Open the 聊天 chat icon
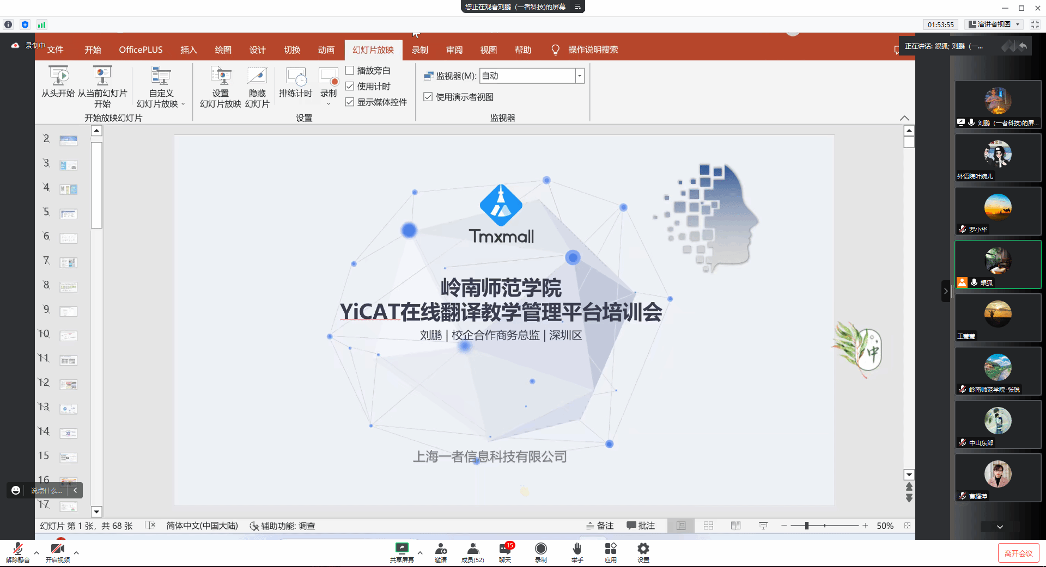This screenshot has height=567, width=1046. click(504, 548)
